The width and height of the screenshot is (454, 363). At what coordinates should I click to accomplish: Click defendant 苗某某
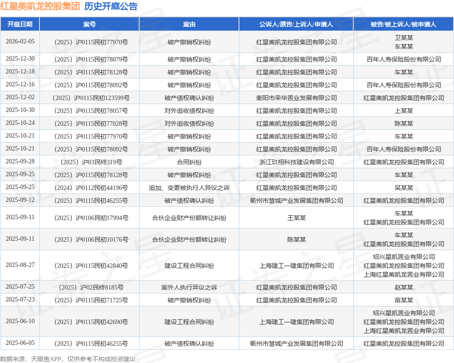point(404,300)
